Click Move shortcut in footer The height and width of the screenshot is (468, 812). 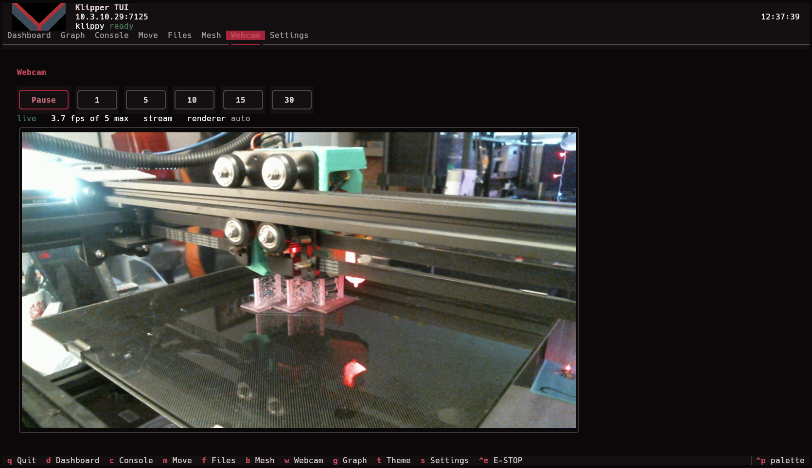177,460
